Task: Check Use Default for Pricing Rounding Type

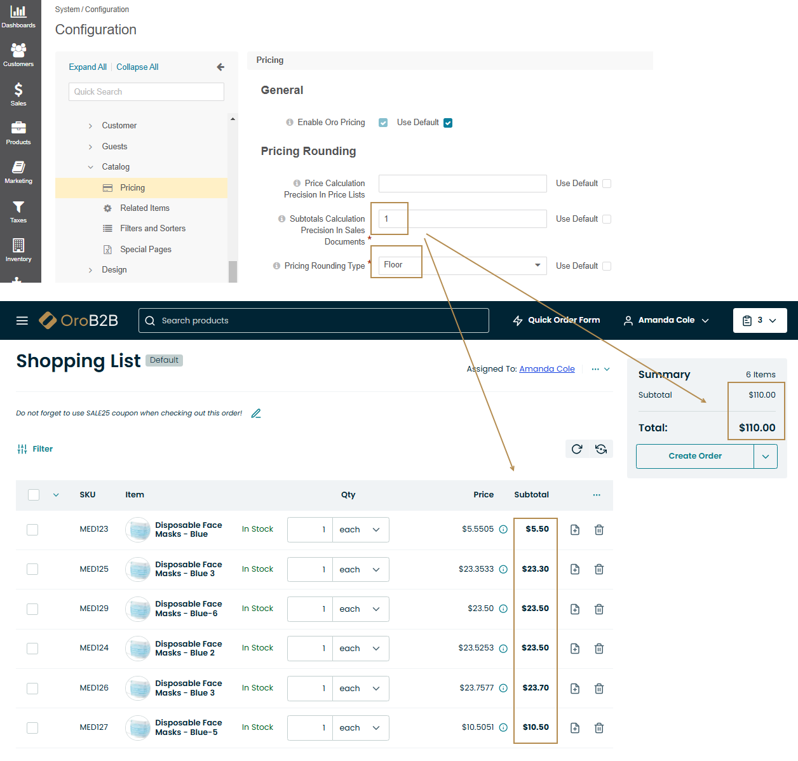Action: point(607,266)
